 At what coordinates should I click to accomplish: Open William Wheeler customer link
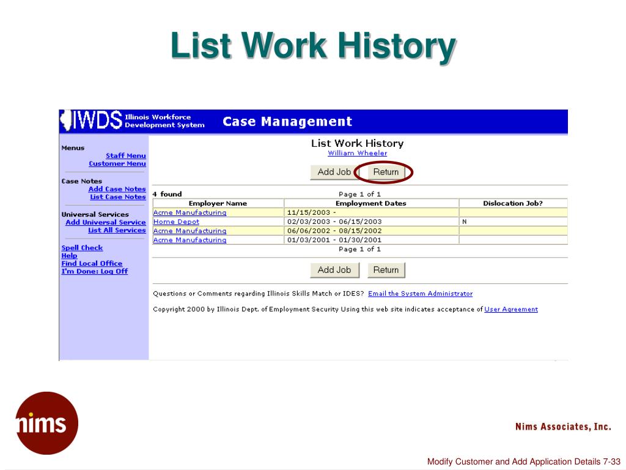point(357,153)
